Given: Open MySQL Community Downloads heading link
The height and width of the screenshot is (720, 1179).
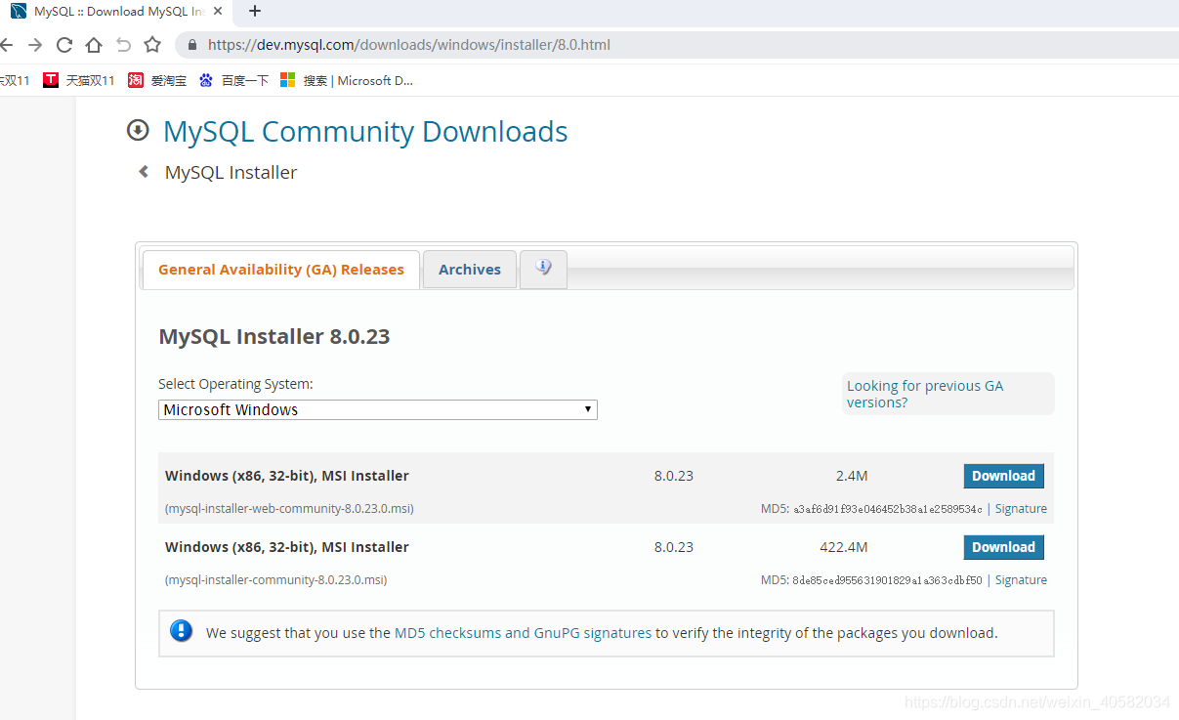Looking at the screenshot, I should (x=365, y=132).
